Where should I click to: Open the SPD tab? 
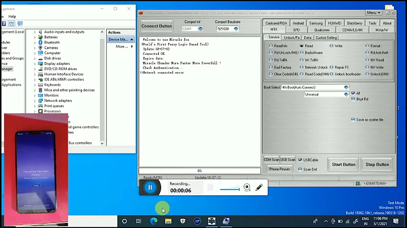coord(296,30)
